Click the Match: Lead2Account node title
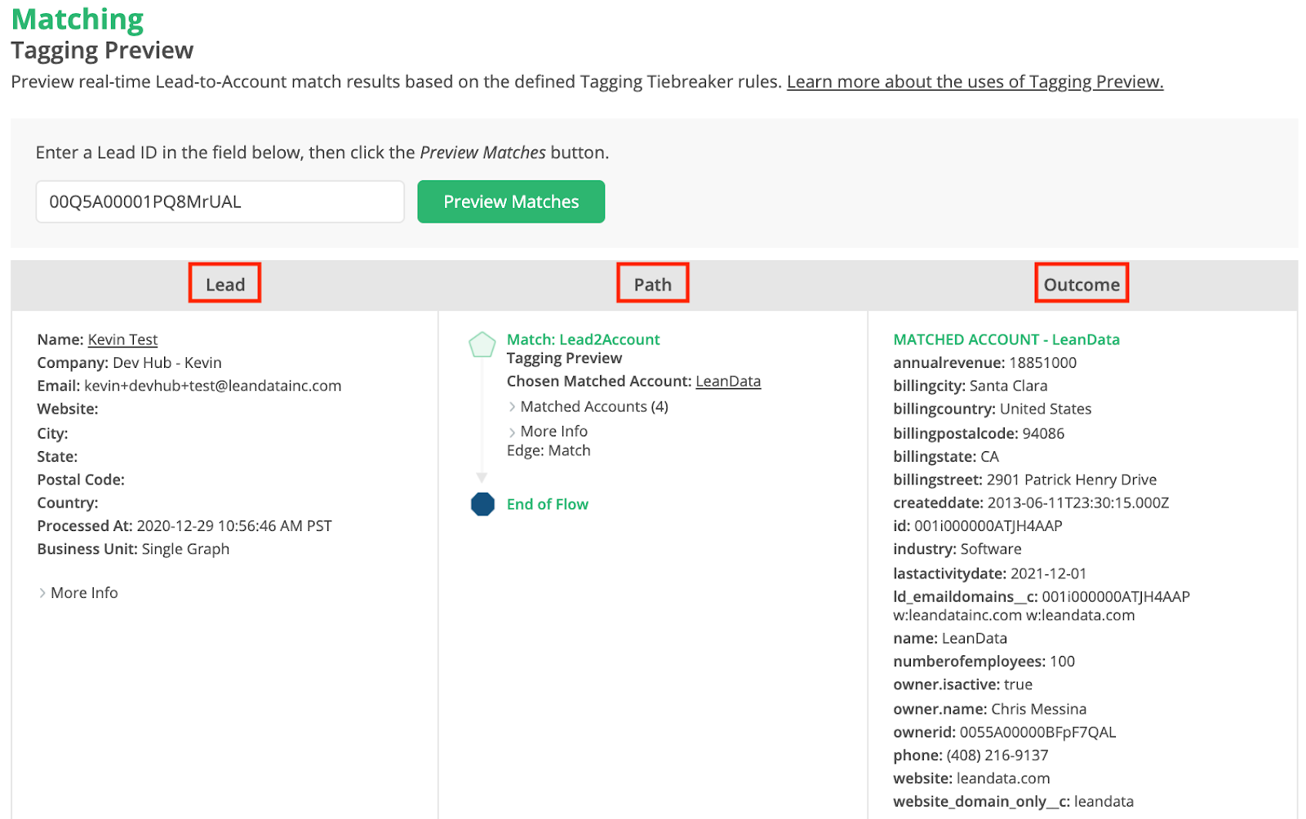This screenshot has width=1306, height=819. [583, 339]
